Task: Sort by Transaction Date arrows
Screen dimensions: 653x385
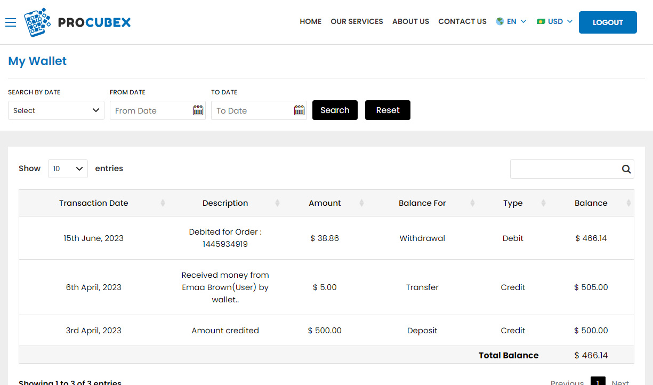Action: [x=163, y=203]
